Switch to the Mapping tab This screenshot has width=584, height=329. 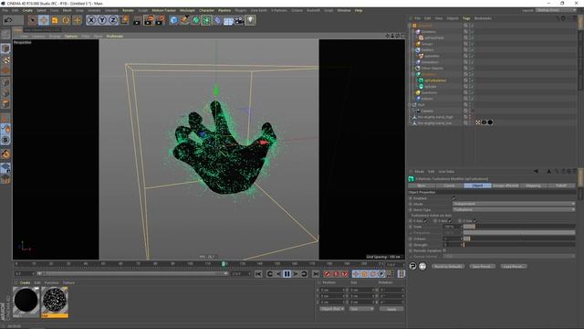(533, 186)
